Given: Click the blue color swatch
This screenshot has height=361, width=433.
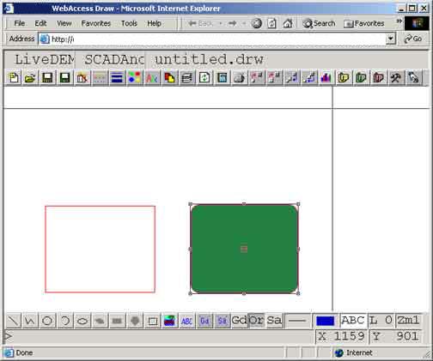Looking at the screenshot, I should click(x=326, y=321).
